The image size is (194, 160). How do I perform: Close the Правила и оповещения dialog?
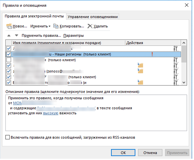point(186,5)
